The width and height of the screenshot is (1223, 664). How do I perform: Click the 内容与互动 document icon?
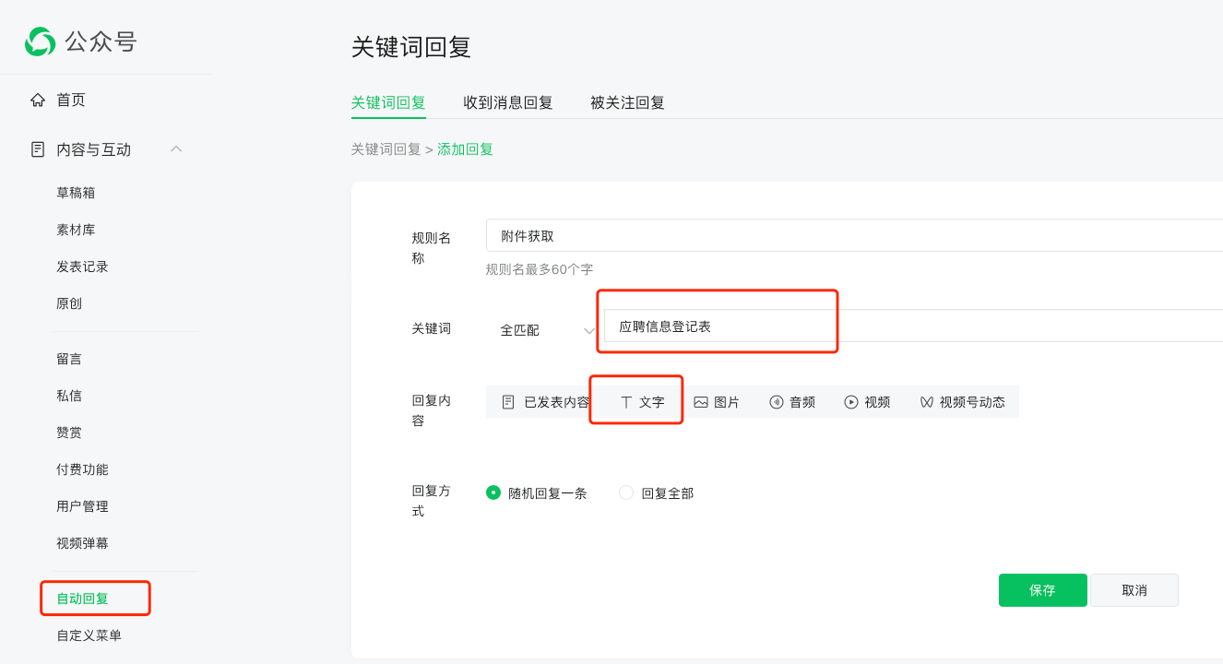tap(38, 149)
